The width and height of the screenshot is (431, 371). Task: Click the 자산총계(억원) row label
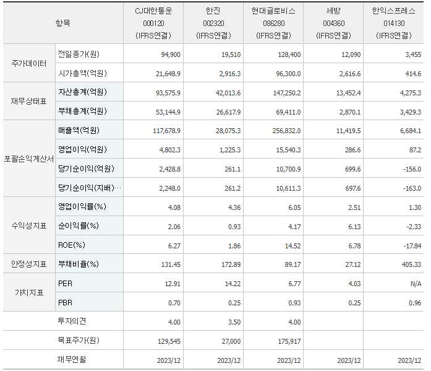(82, 92)
